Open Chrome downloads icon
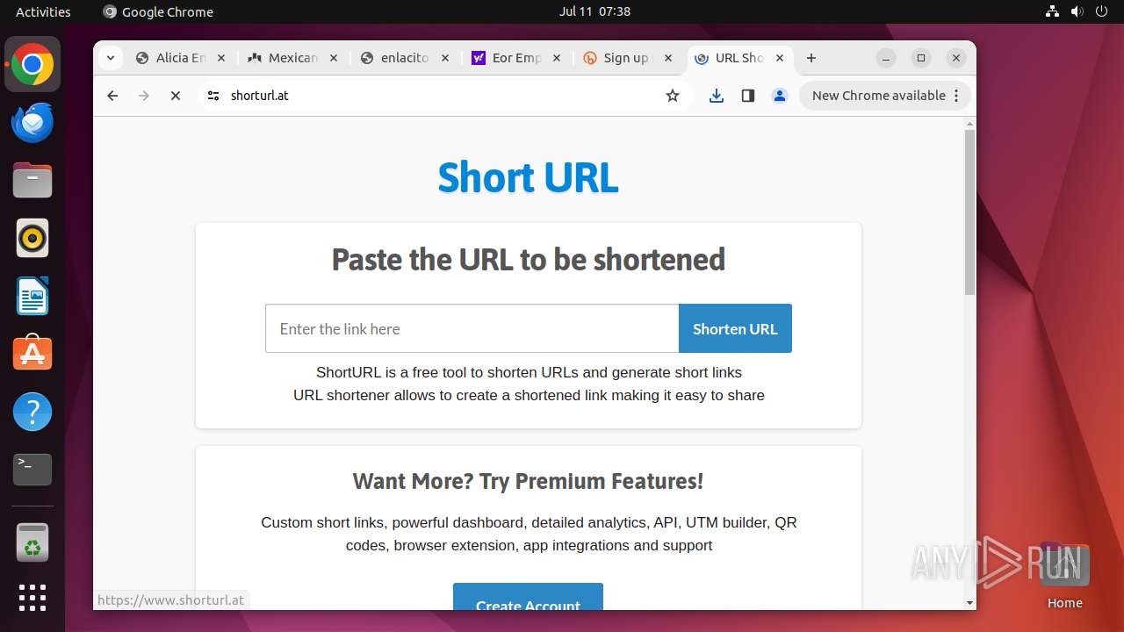The height and width of the screenshot is (632, 1124). 717,96
